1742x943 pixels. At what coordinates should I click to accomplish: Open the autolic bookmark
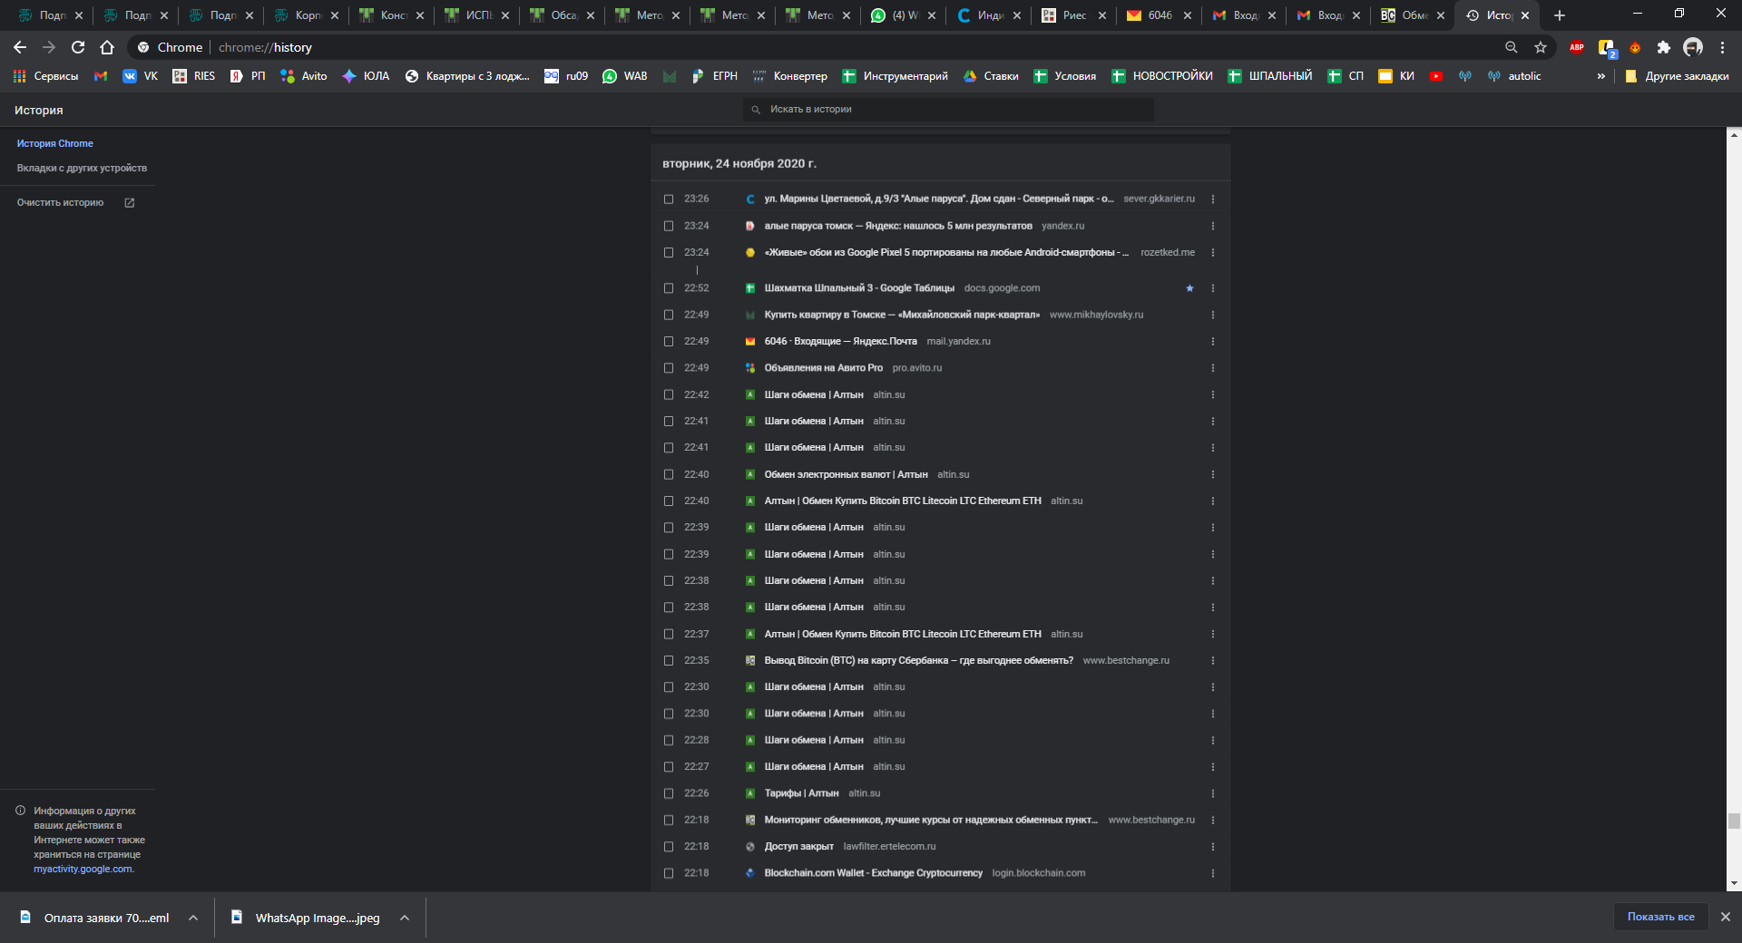(1514, 76)
